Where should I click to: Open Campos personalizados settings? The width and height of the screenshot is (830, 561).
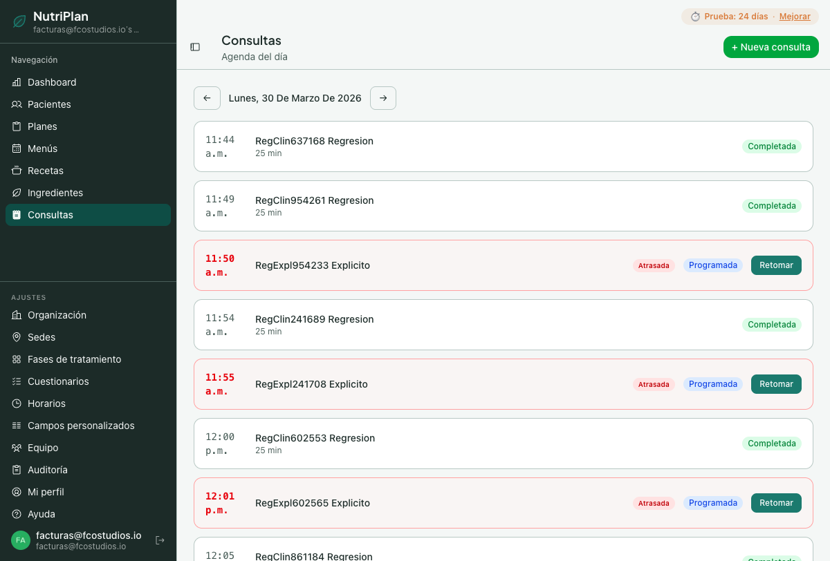tap(81, 426)
